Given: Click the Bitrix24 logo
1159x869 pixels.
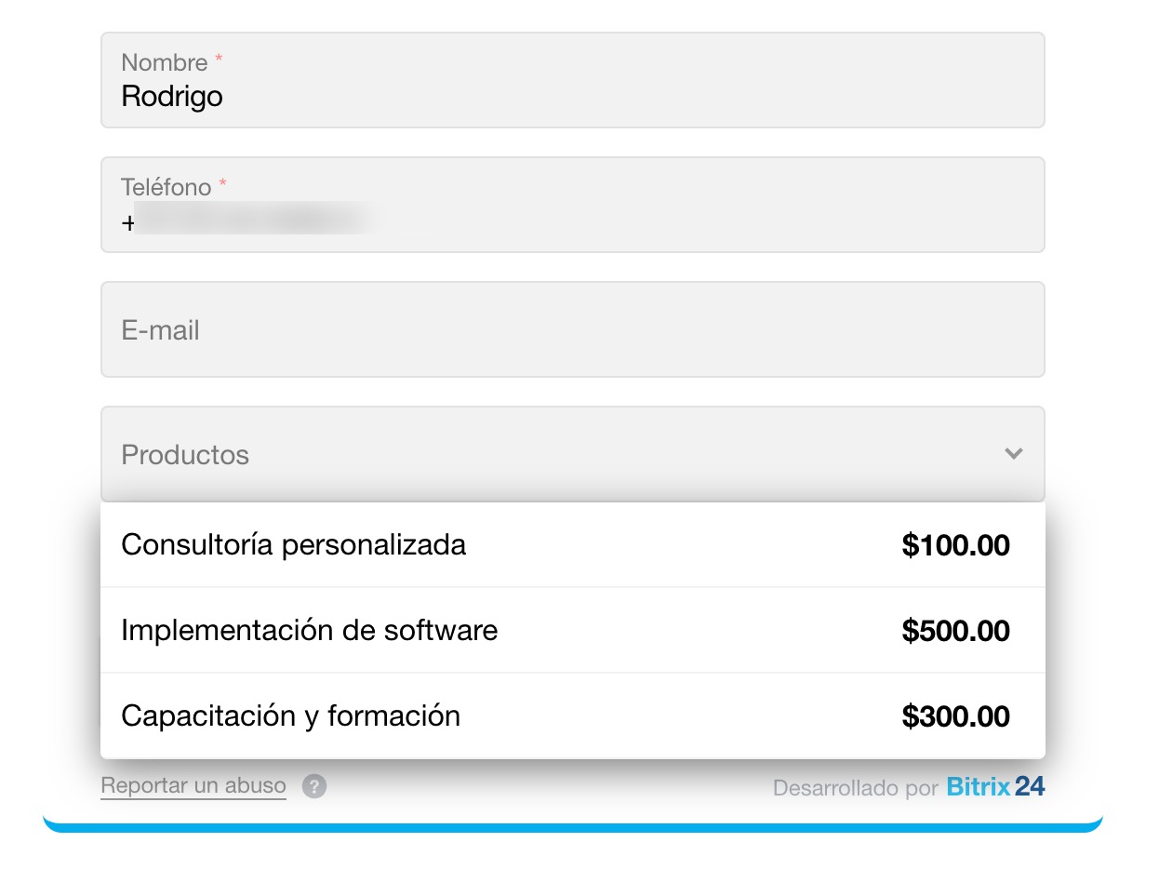Looking at the screenshot, I should [x=995, y=787].
